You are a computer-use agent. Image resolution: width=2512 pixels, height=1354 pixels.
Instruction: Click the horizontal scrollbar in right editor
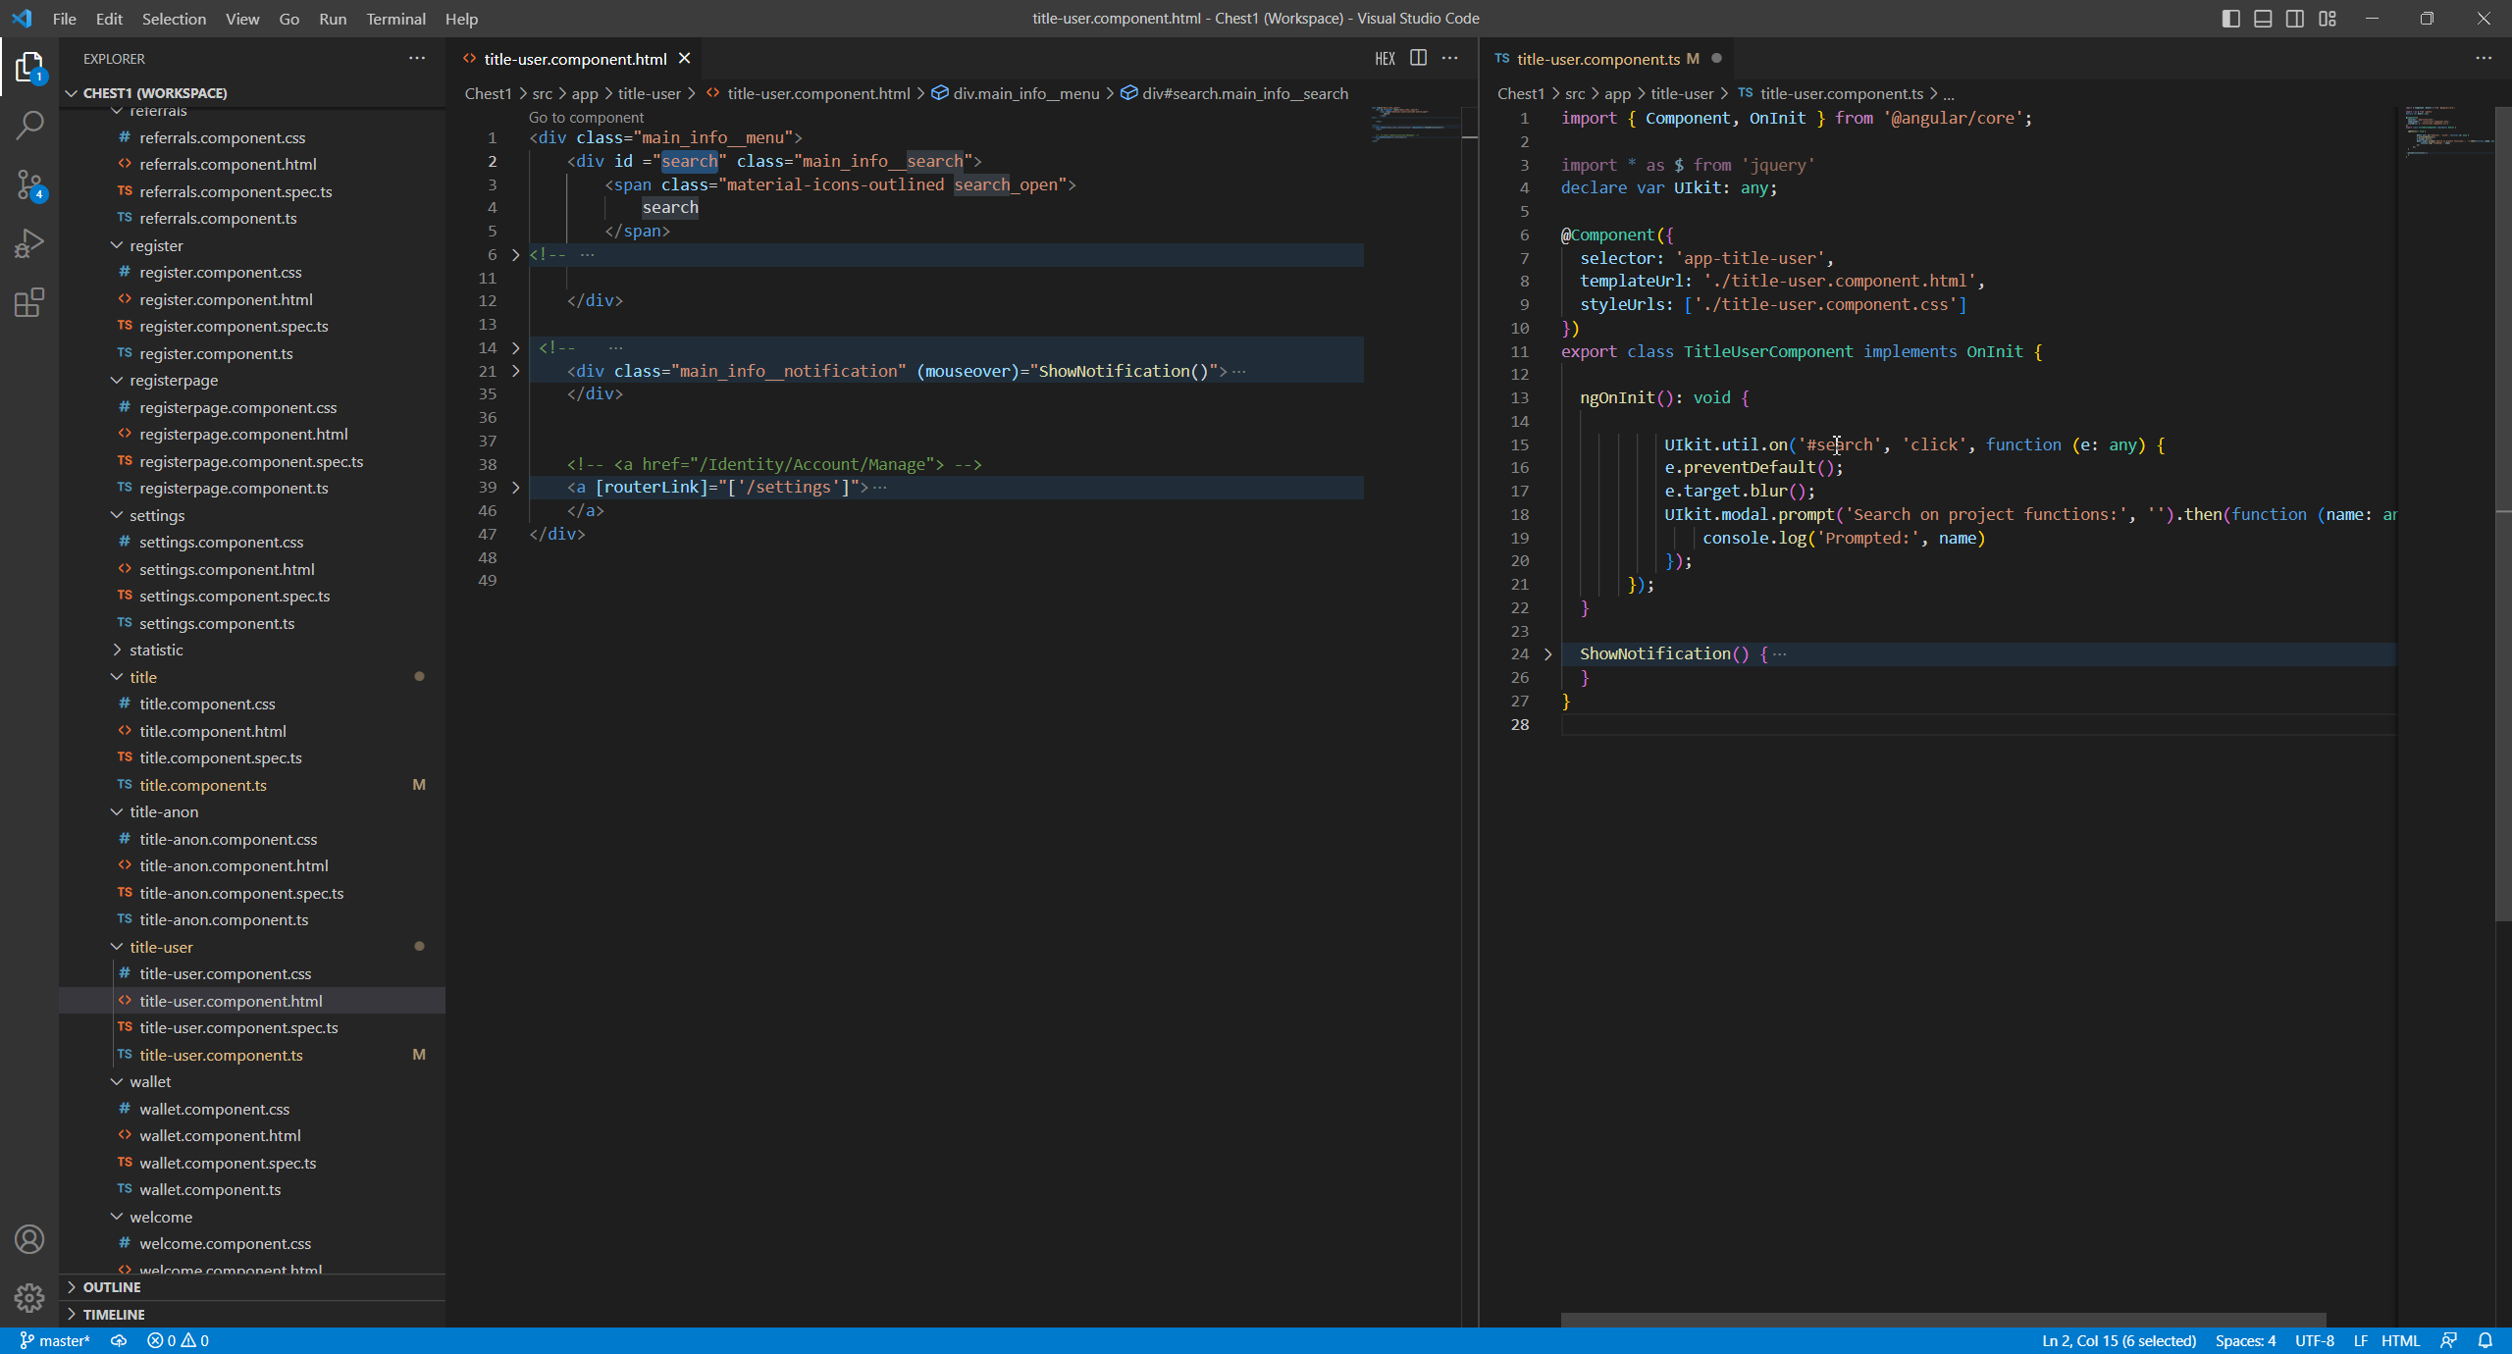(x=1943, y=1320)
